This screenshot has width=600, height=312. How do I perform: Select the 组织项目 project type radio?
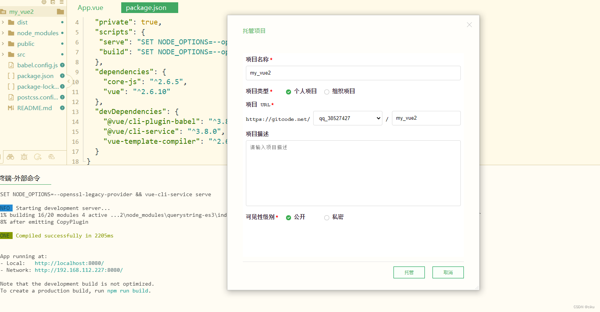point(327,92)
